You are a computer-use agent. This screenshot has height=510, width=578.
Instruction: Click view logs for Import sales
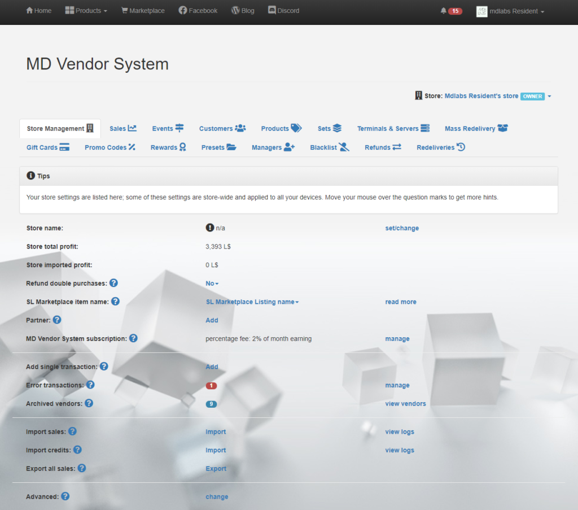(x=400, y=431)
